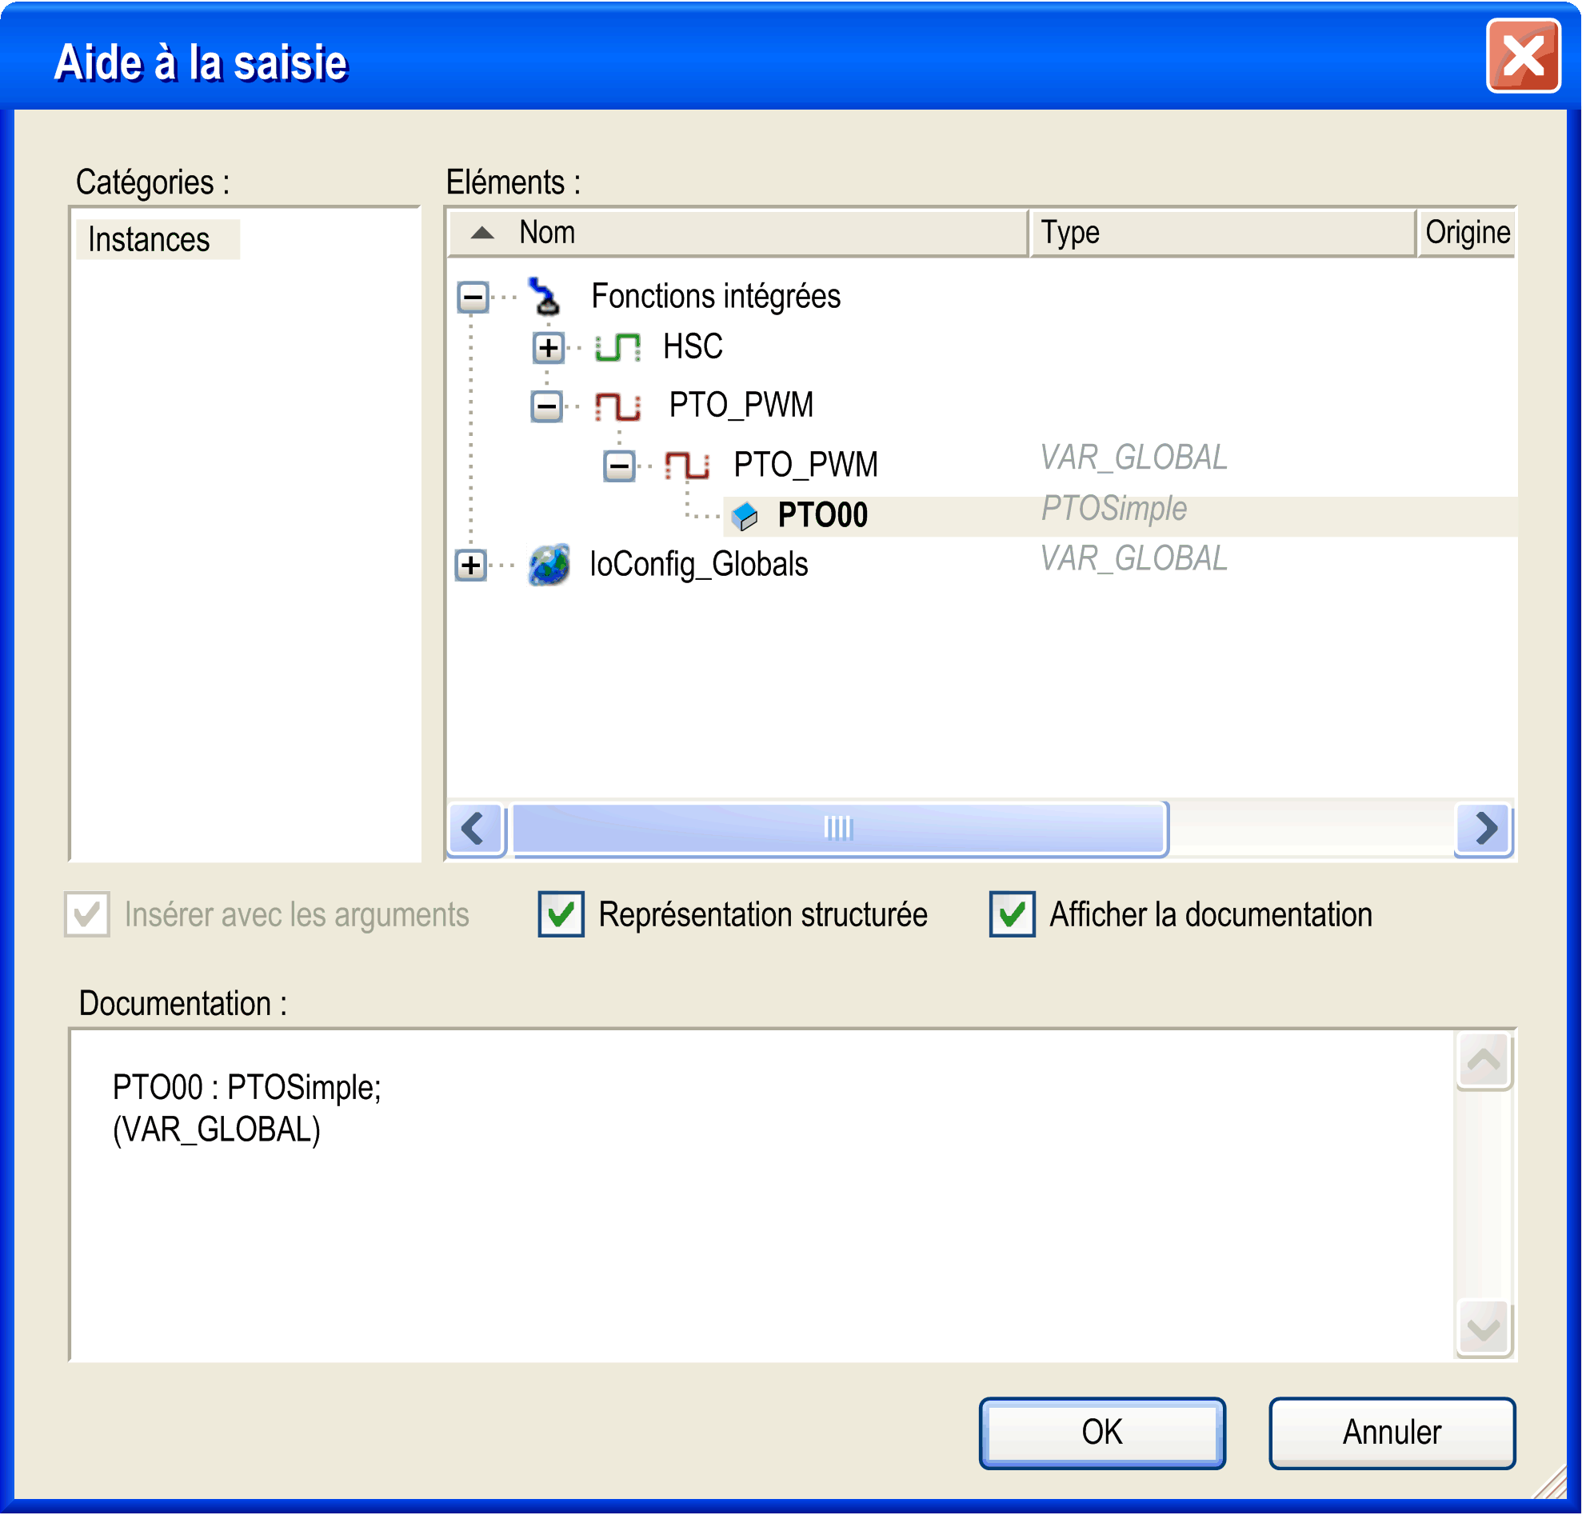Screen dimensions: 1582x1515
Task: Expand the HSC tree node
Action: point(548,348)
